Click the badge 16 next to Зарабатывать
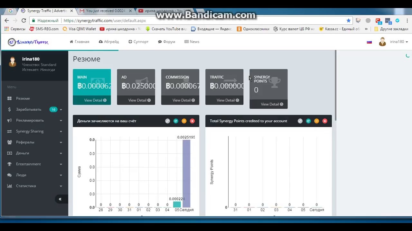The height and width of the screenshot is (231, 412). [53, 109]
